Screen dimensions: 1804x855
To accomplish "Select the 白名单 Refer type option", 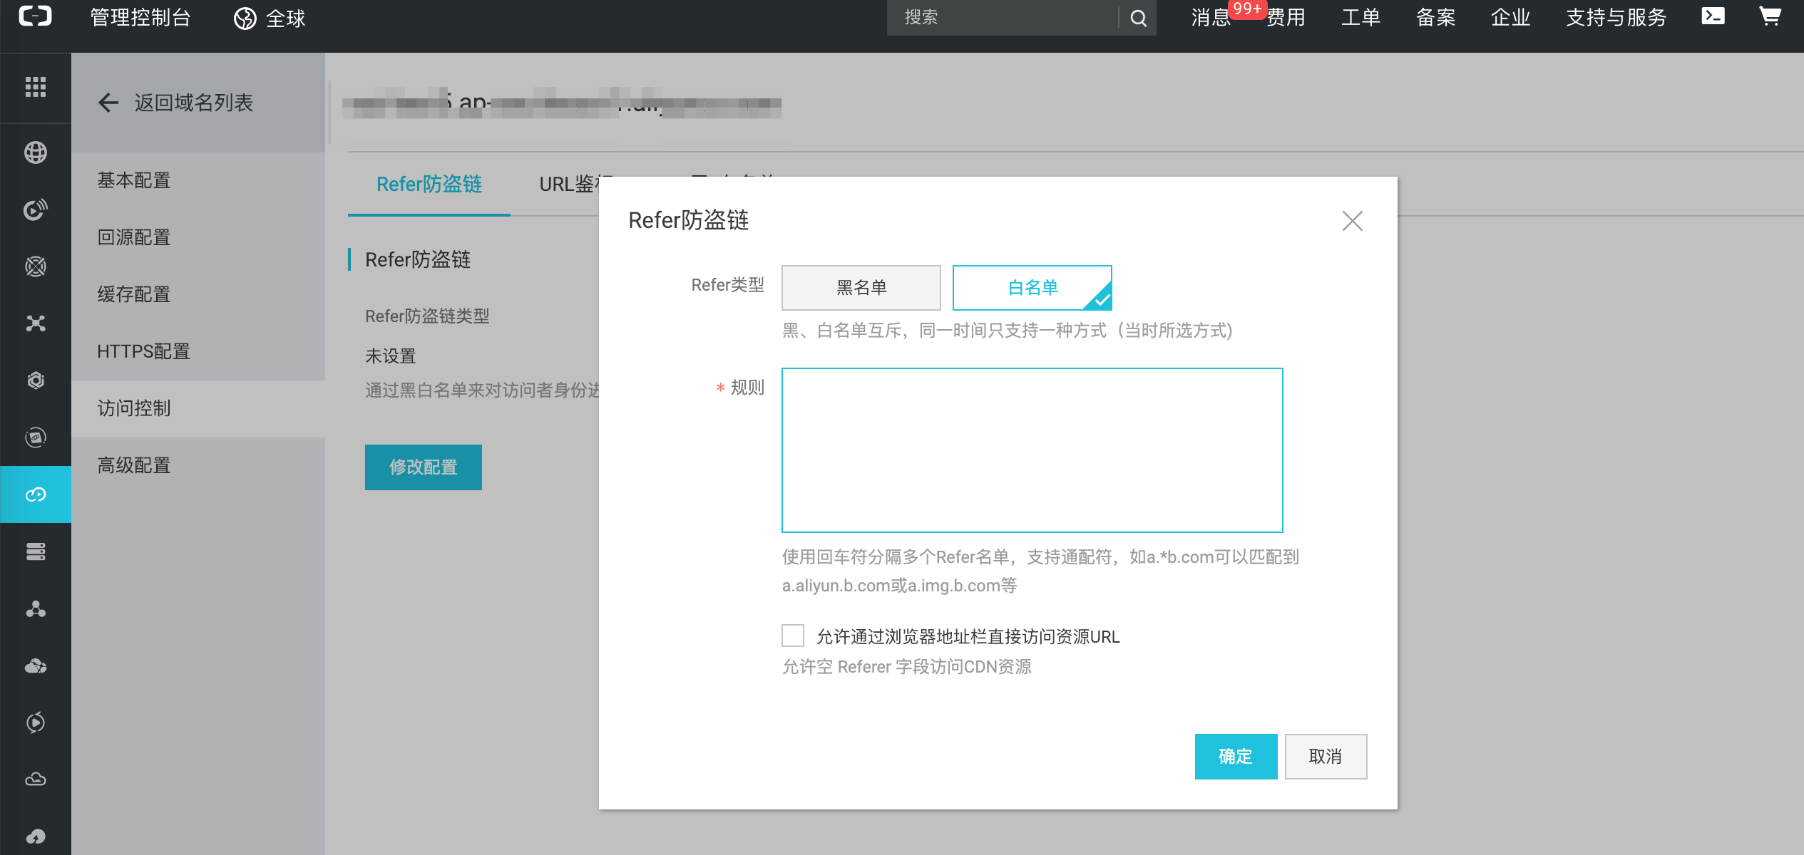I will point(1032,288).
